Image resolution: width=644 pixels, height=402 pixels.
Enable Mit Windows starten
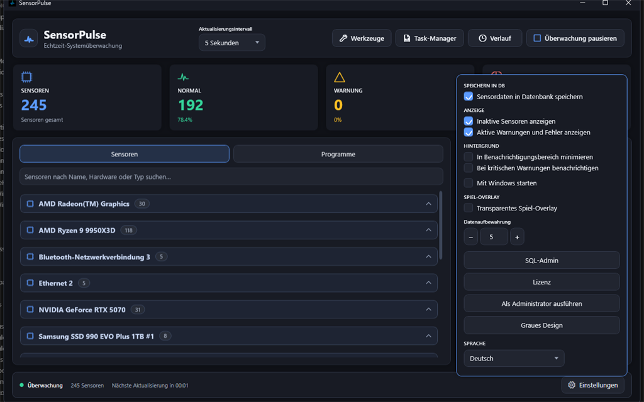coord(468,183)
